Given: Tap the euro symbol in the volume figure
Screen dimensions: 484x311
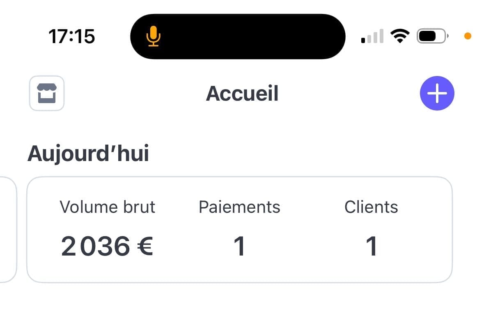Looking at the screenshot, I should point(145,246).
